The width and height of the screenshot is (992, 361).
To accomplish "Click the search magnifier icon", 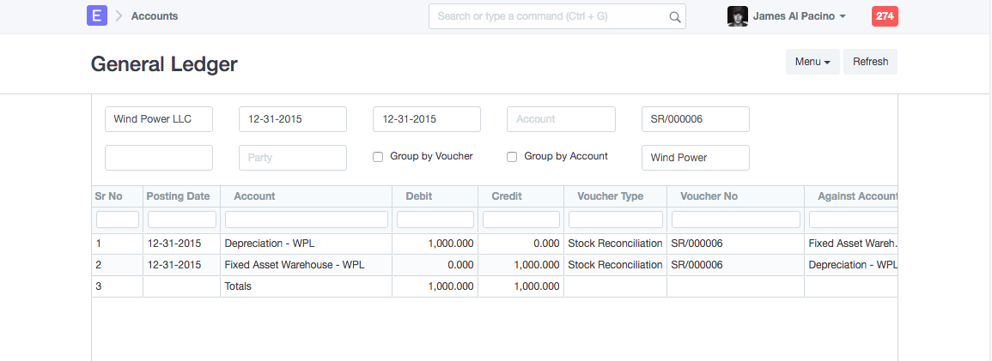I will pos(675,16).
